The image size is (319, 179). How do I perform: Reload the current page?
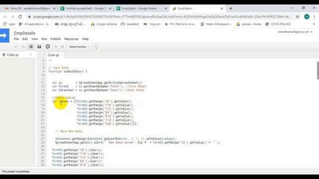(x=20, y=16)
